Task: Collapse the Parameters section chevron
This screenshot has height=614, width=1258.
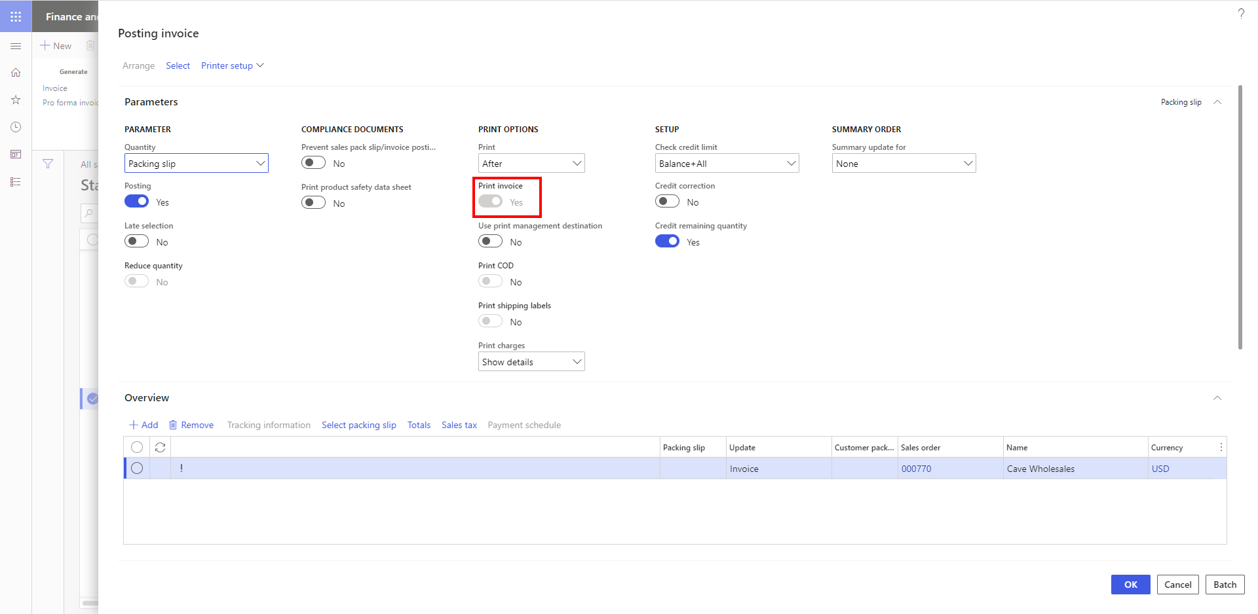Action: pyautogui.click(x=1217, y=102)
